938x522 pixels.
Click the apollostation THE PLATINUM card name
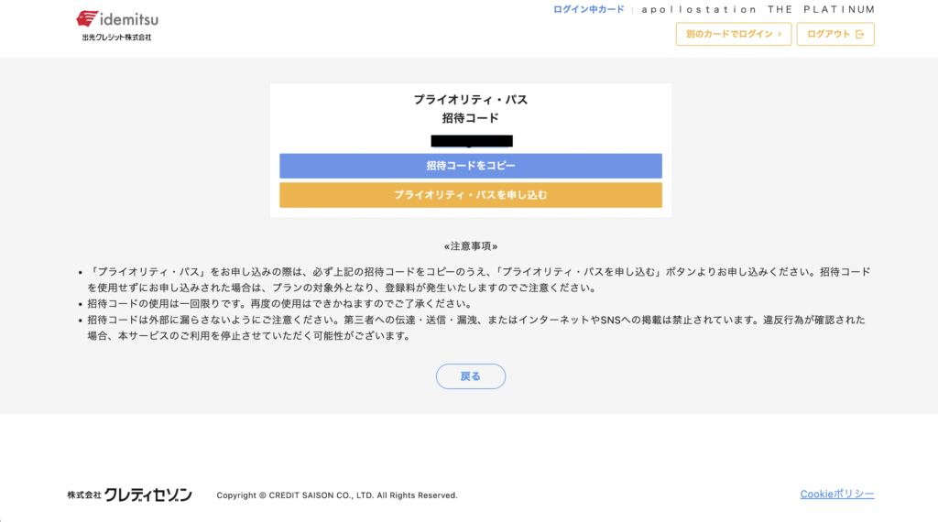[758, 9]
